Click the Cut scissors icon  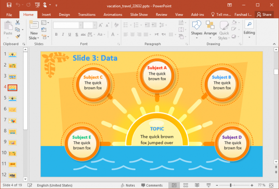17,23
